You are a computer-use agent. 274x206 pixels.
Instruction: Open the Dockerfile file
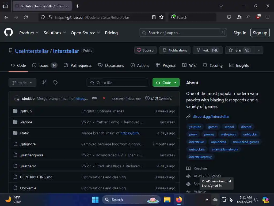click(28, 188)
